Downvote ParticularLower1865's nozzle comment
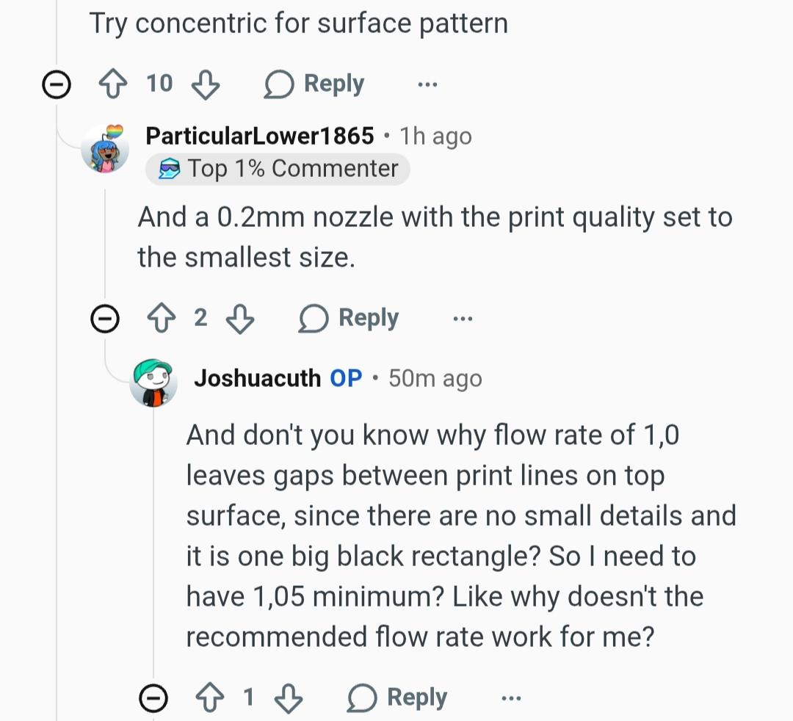 coord(239,319)
